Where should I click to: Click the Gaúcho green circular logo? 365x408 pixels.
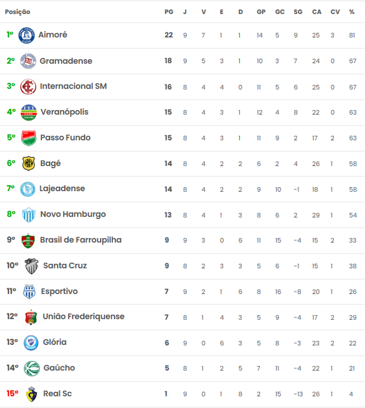tap(32, 369)
